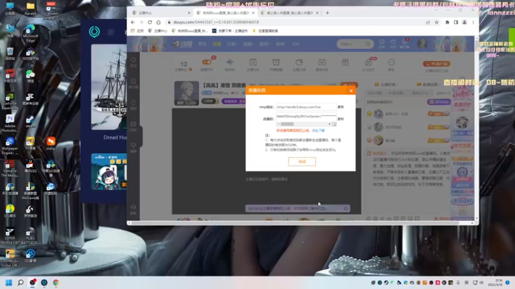Open Chrome three-dot menu
The width and height of the screenshot is (515, 289).
(x=473, y=22)
